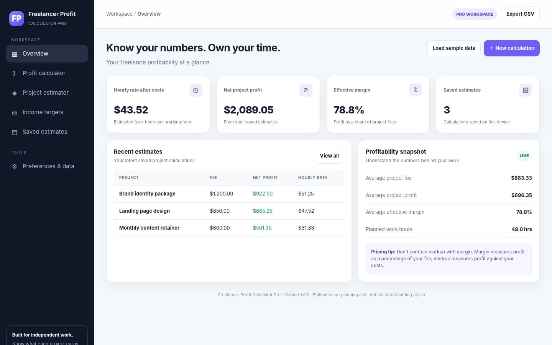Open Preferences & data in sidebar
552x345 pixels.
47,166
